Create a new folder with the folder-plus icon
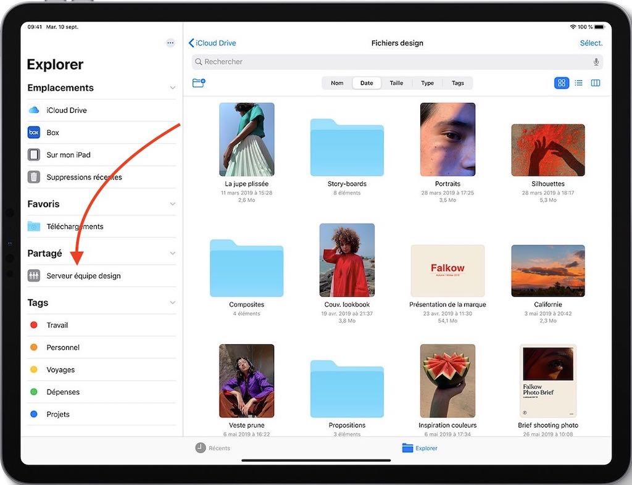The image size is (632, 485). pos(199,83)
